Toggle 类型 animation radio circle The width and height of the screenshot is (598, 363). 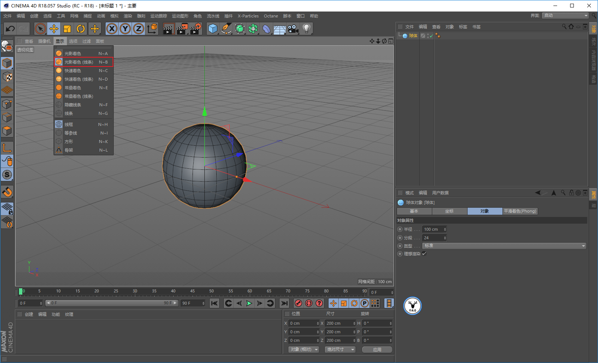click(x=400, y=246)
